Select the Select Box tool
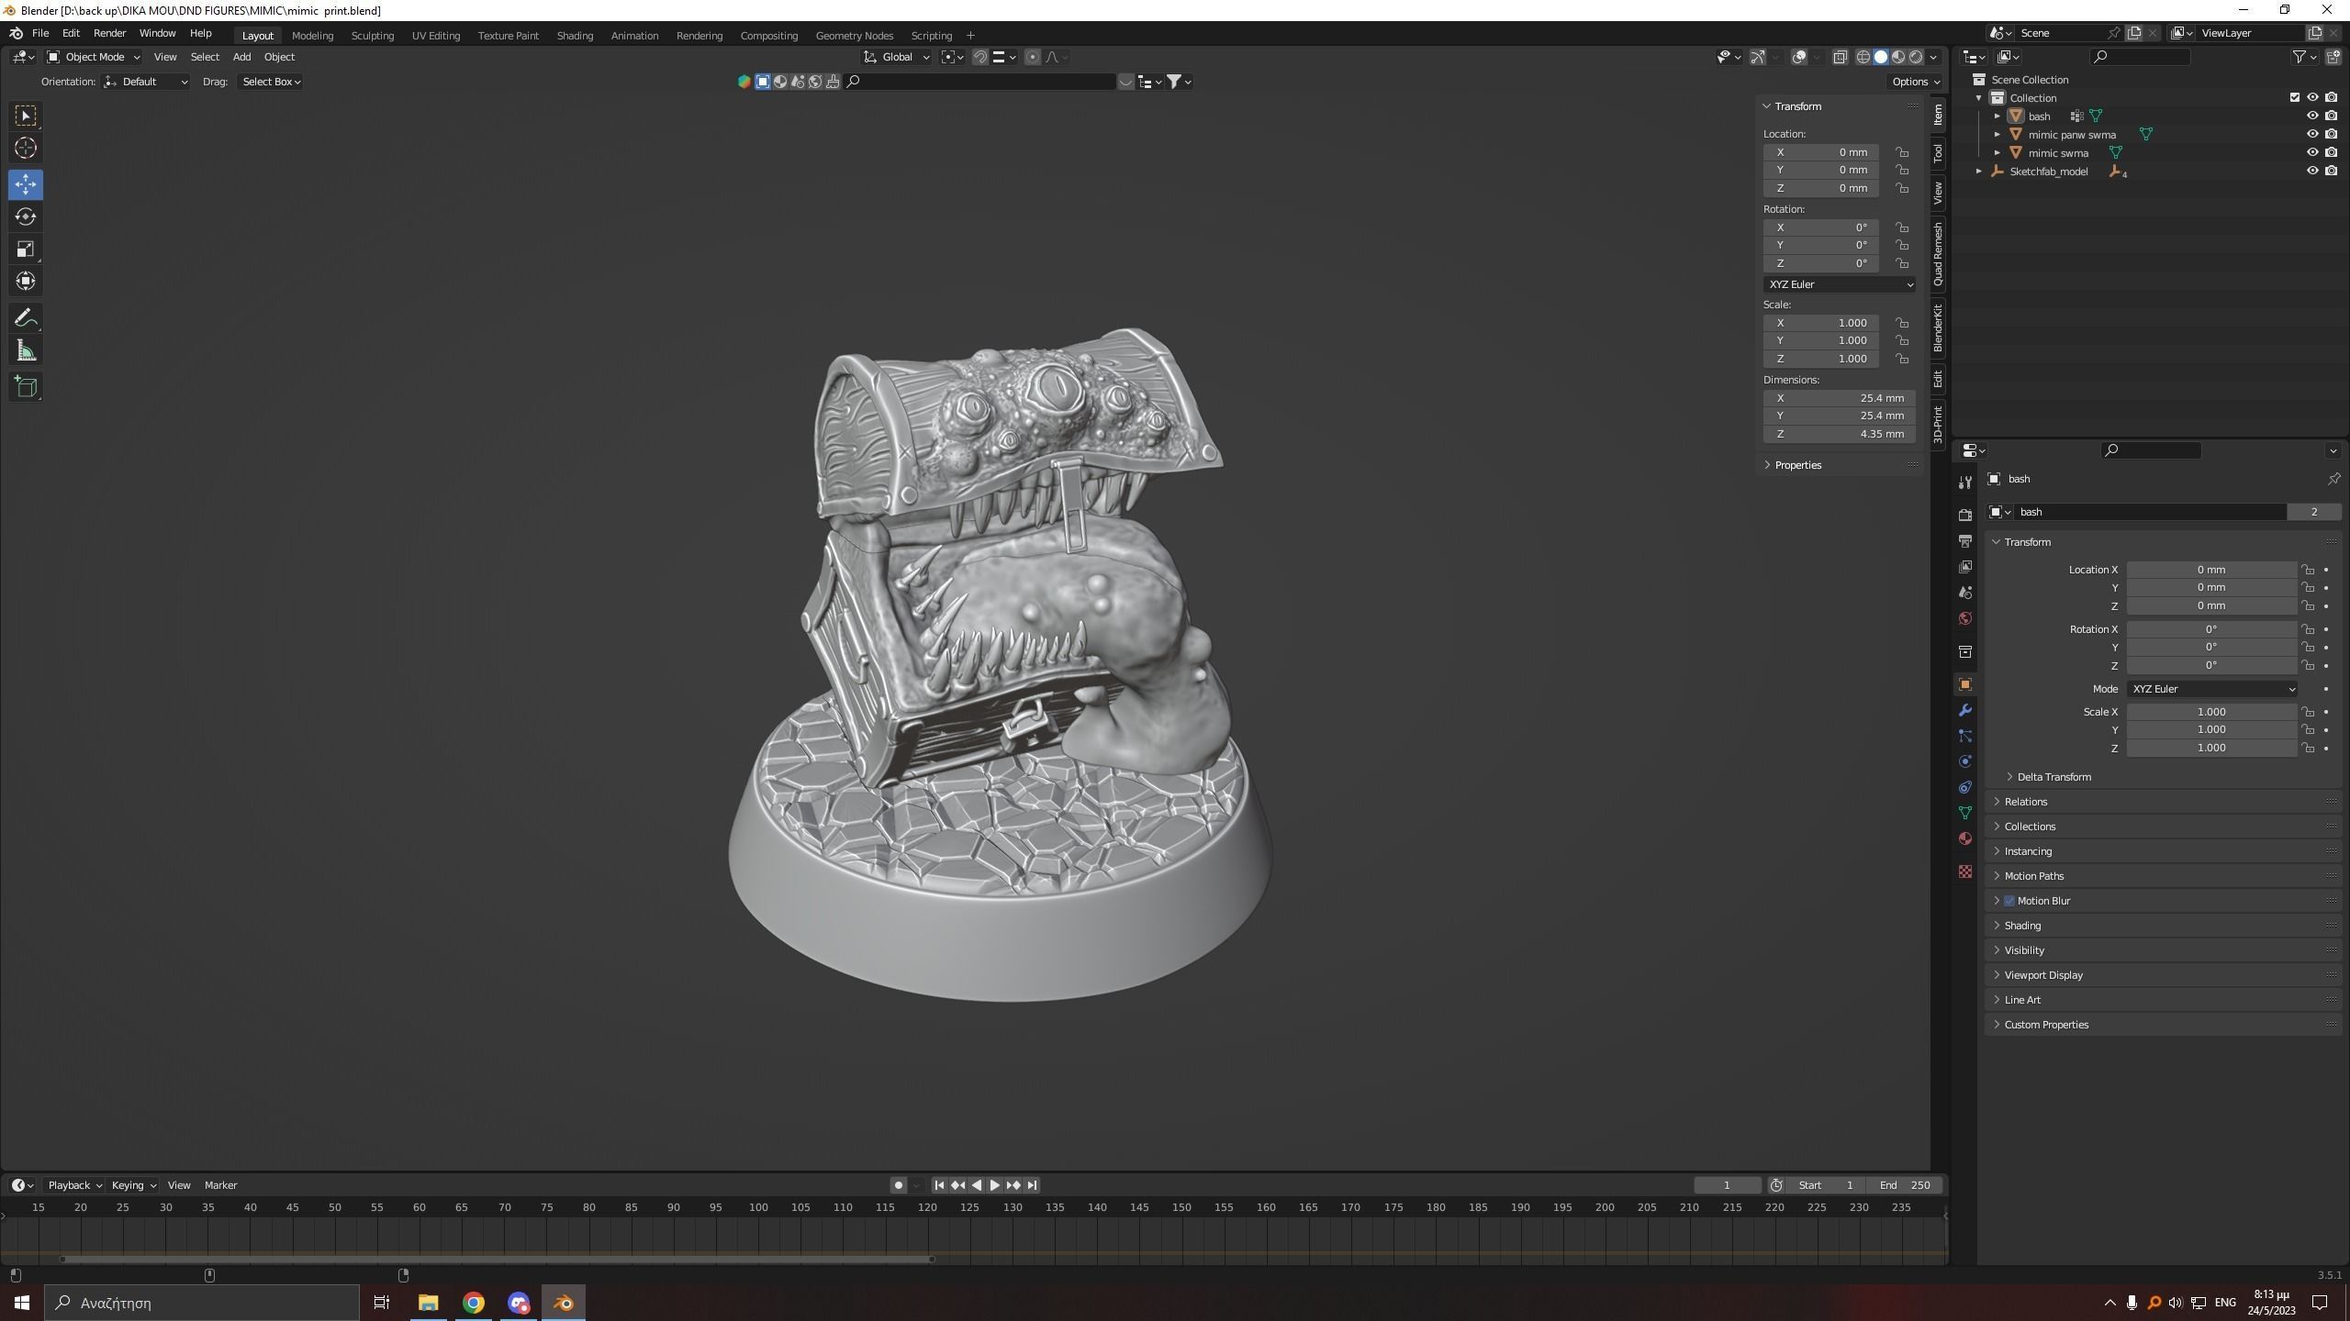The width and height of the screenshot is (2350, 1321). click(26, 116)
